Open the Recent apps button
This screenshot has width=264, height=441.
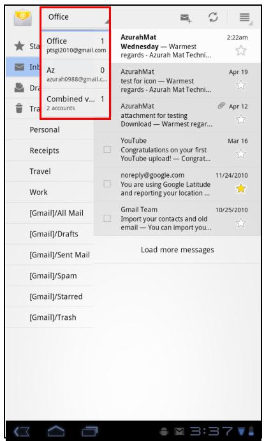(x=89, y=431)
